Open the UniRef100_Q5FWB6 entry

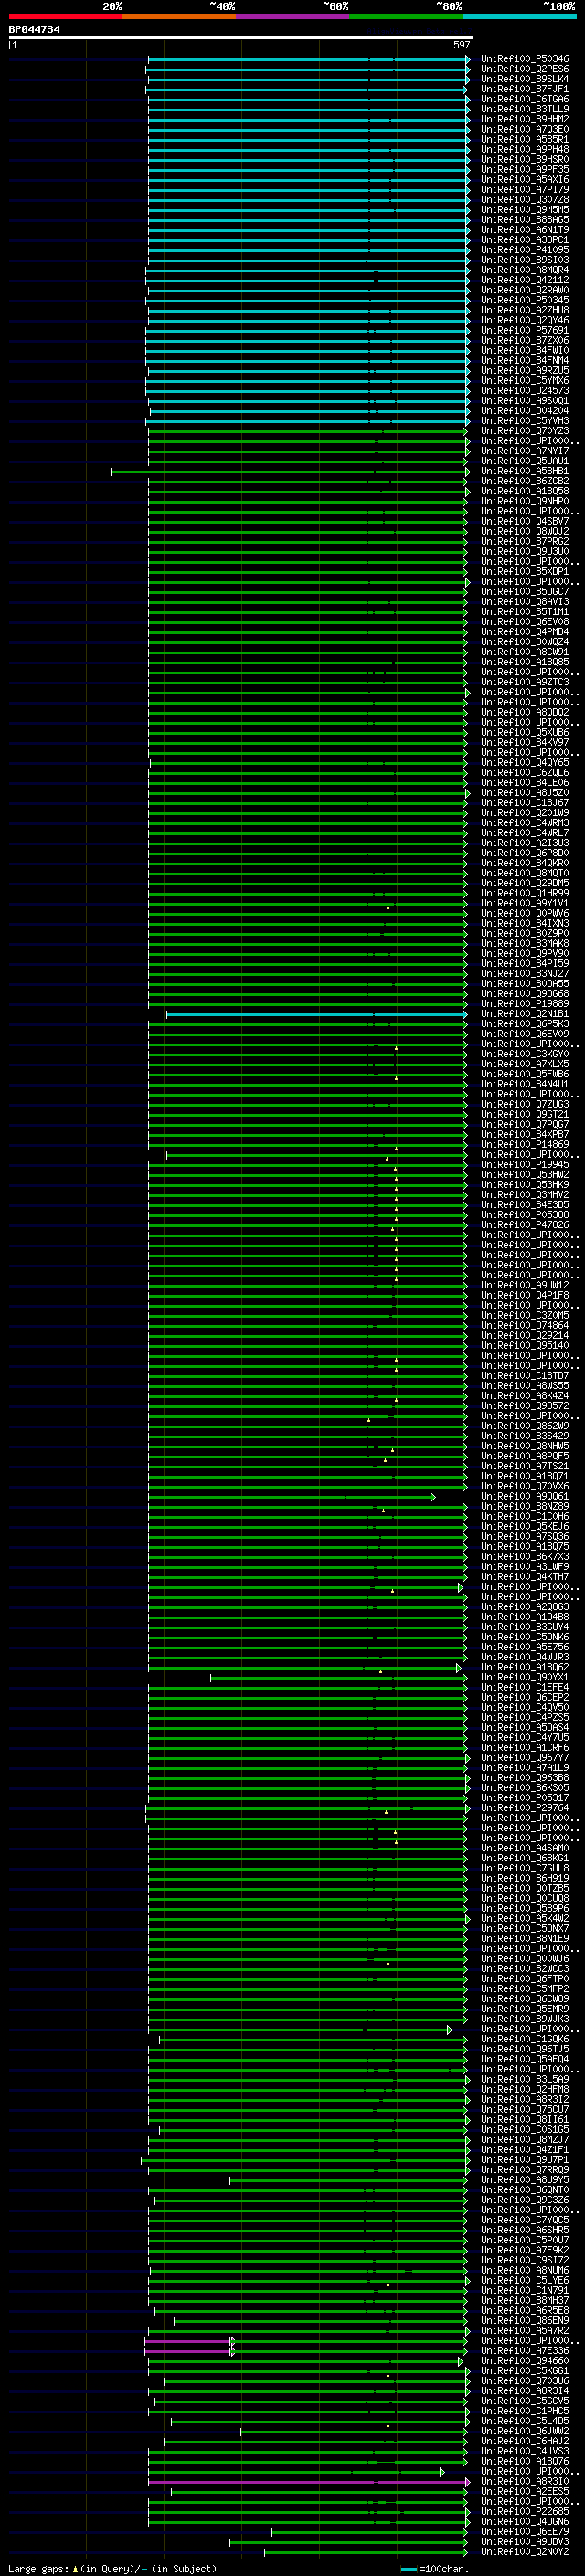[x=525, y=1074]
